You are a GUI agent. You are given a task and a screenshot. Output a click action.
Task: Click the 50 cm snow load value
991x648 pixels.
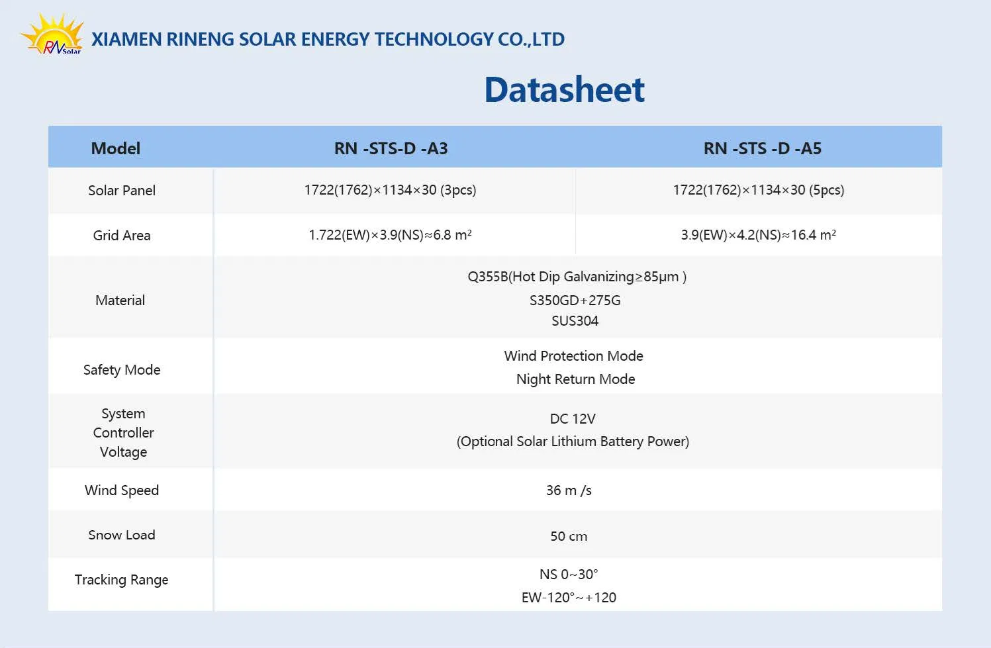[569, 536]
